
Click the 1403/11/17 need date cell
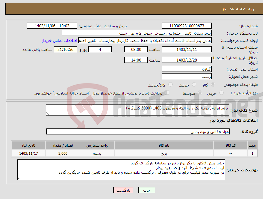29,153
